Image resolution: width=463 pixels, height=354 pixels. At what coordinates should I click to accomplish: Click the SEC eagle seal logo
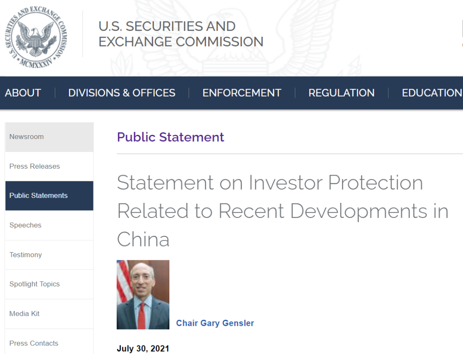coord(36,37)
